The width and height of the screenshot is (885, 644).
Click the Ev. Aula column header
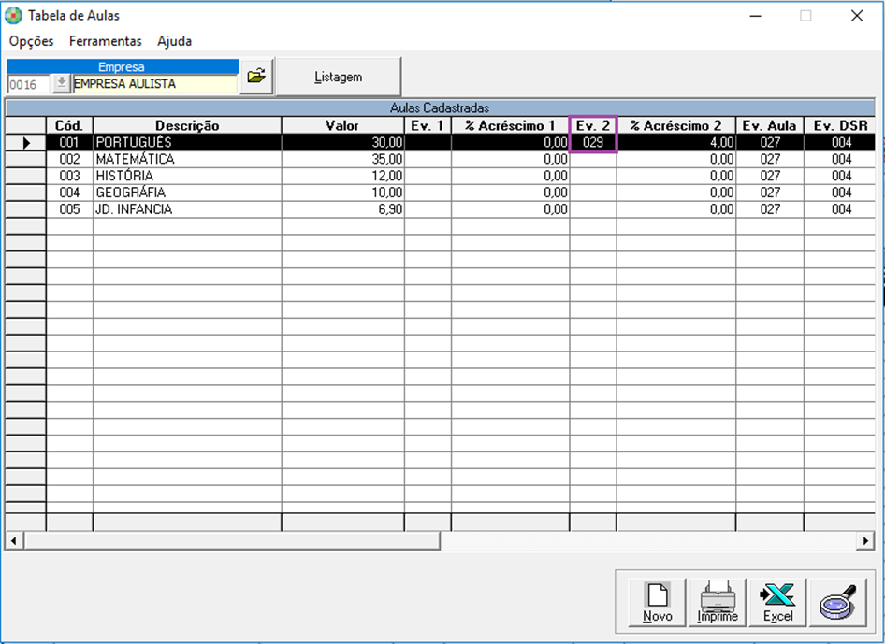[770, 125]
